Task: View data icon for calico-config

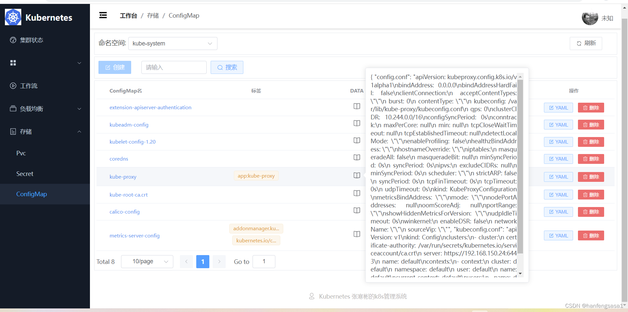Action: [357, 210]
